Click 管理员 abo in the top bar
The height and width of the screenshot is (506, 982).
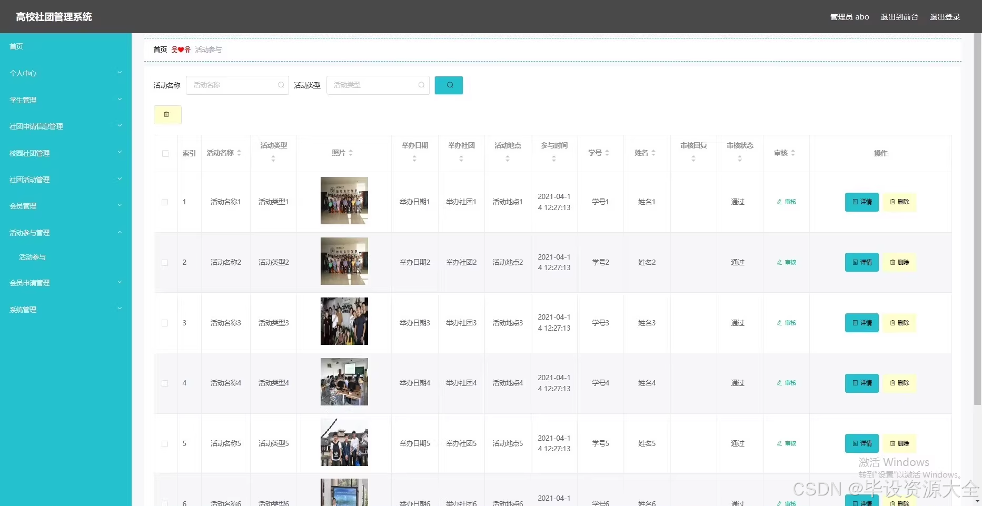coord(849,17)
